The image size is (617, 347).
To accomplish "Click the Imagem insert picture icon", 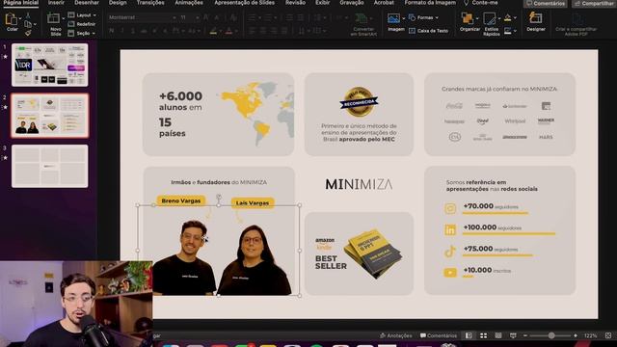I will click(393, 18).
